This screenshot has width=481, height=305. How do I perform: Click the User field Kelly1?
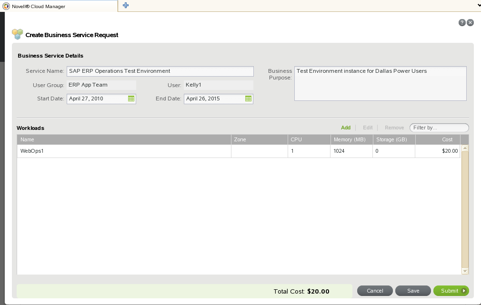coord(219,85)
